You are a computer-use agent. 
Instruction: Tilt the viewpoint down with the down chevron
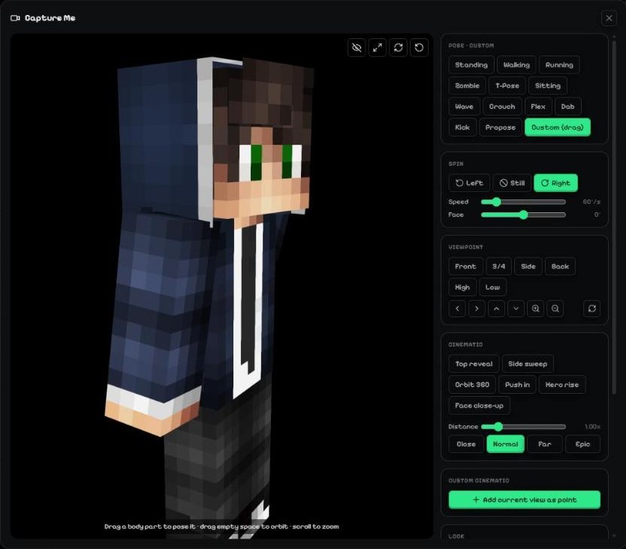516,308
